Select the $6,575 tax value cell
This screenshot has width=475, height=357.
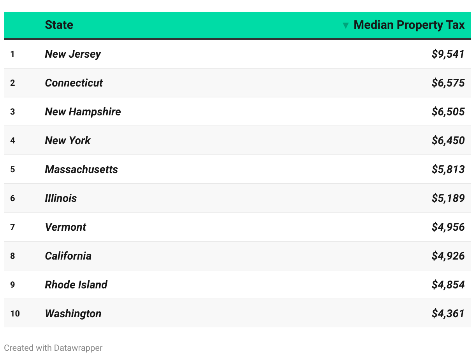[448, 83]
